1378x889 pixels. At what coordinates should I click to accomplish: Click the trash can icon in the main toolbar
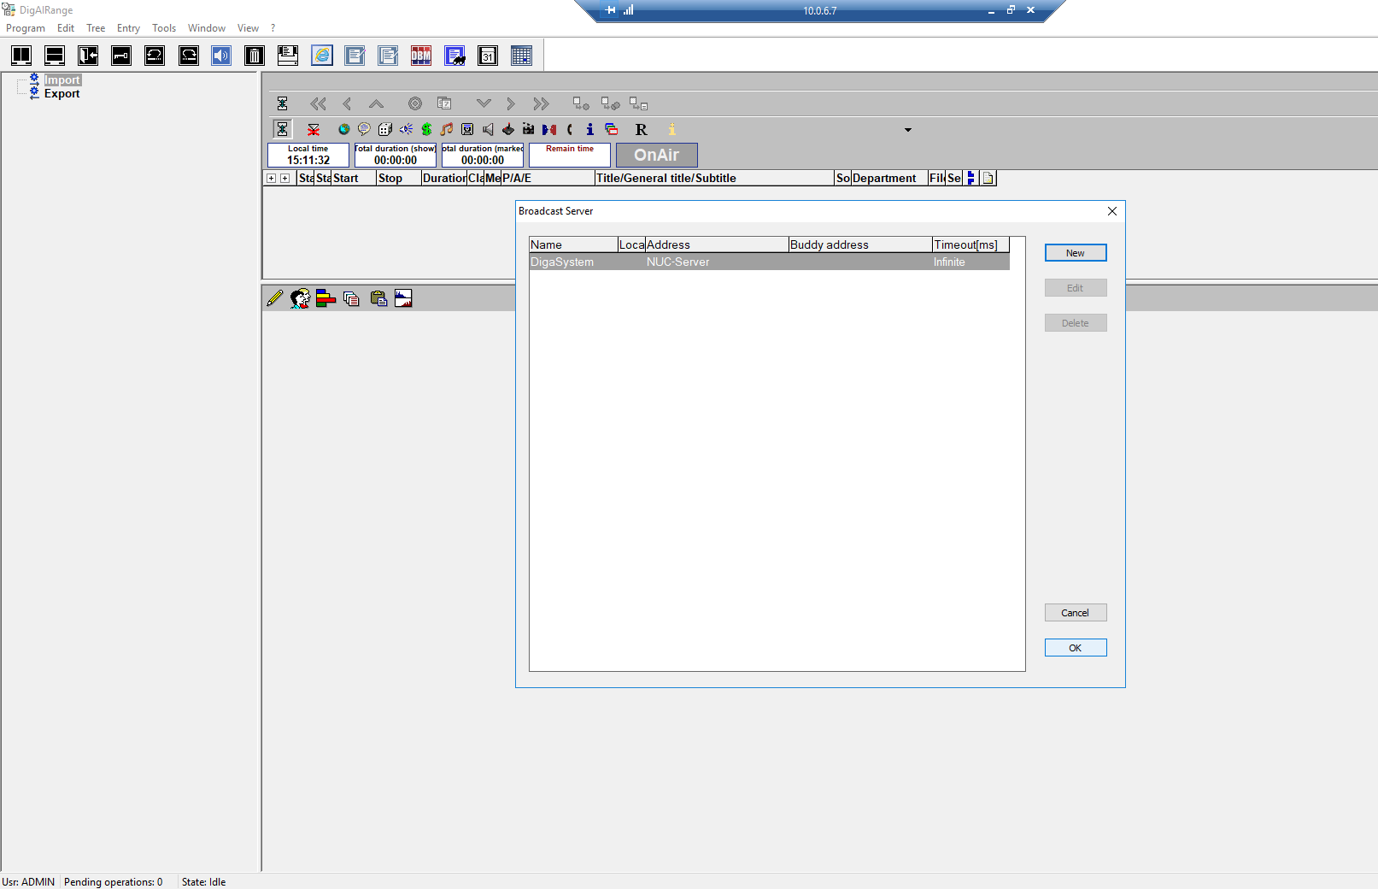pyautogui.click(x=254, y=56)
